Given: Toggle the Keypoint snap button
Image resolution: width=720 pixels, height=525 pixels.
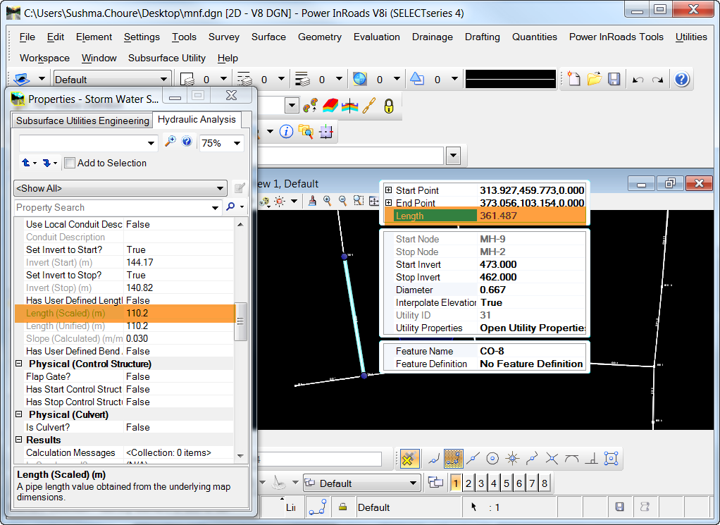Looking at the screenshot, I should point(453,458).
